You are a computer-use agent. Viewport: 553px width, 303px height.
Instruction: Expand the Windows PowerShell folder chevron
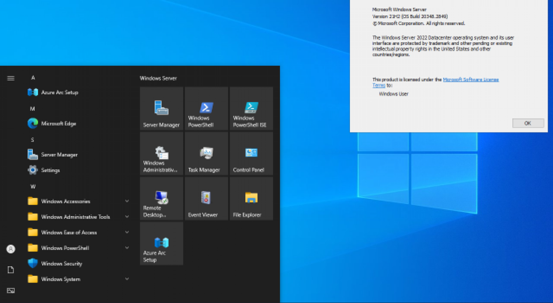click(x=127, y=248)
